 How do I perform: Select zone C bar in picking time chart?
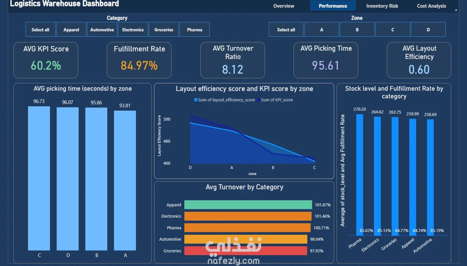[39, 178]
